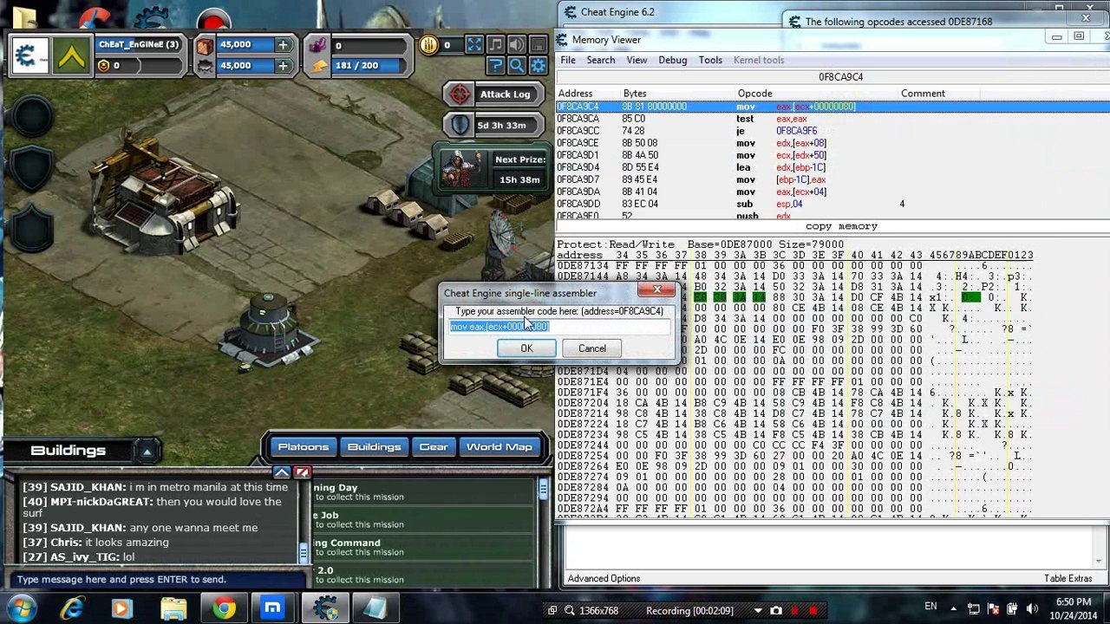Select the 'ning Day' mission row
Screen dimensions: 1110x624
tap(423, 492)
